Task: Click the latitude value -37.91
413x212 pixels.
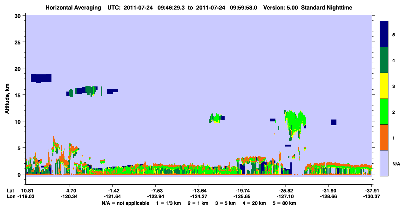Action: click(x=371, y=191)
